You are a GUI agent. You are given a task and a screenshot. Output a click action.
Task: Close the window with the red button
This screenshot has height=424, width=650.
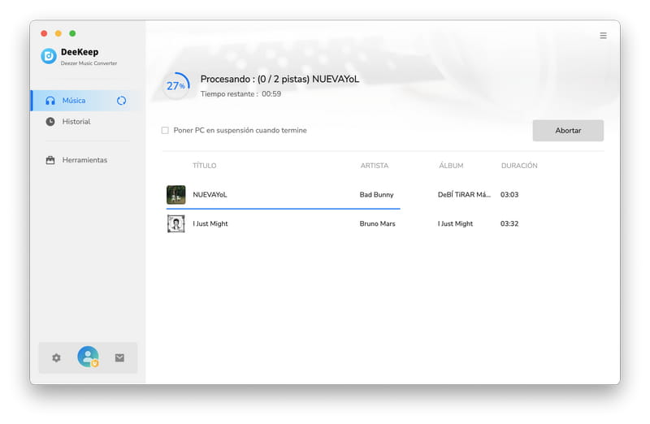tap(44, 33)
